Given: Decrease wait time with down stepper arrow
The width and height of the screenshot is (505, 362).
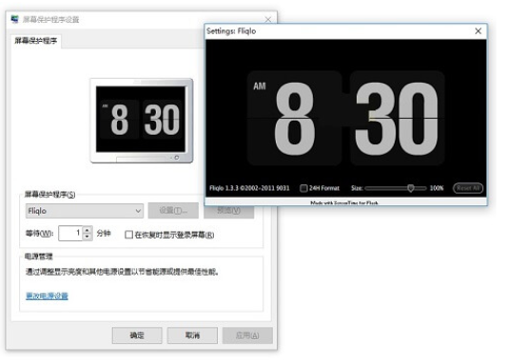Looking at the screenshot, I should click(87, 237).
